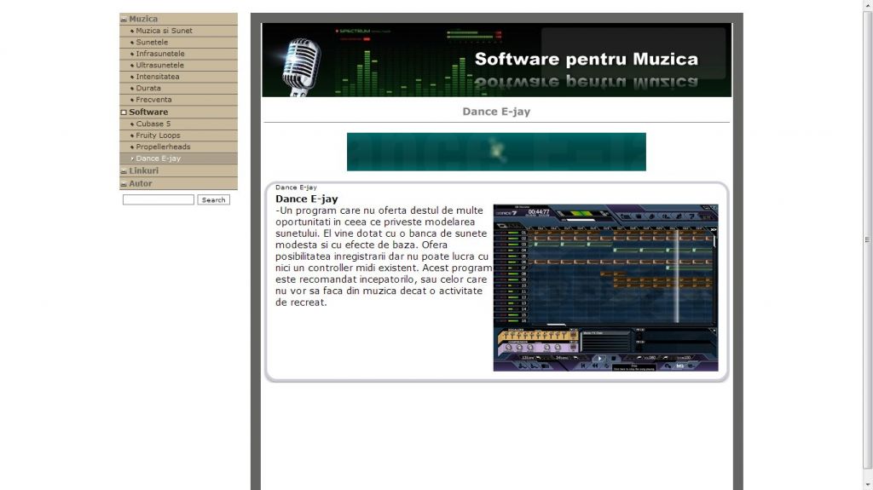Viewport: 873px width, 490px height.
Task: Open the Frecventa menu item
Action: click(x=153, y=100)
